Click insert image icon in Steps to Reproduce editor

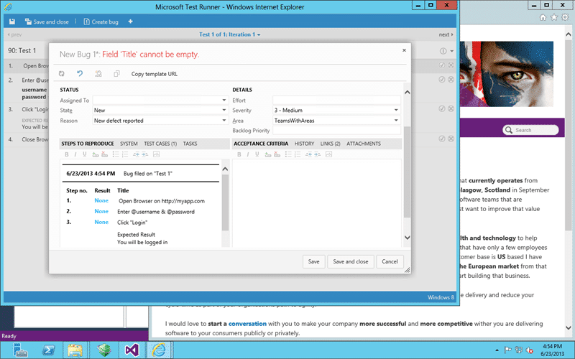coord(156,154)
